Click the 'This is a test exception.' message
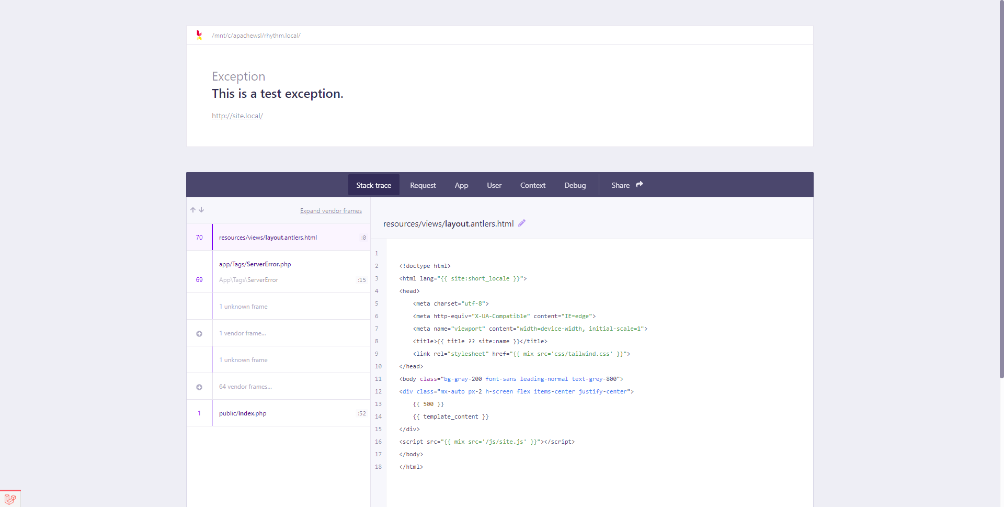1004x507 pixels. (x=278, y=94)
